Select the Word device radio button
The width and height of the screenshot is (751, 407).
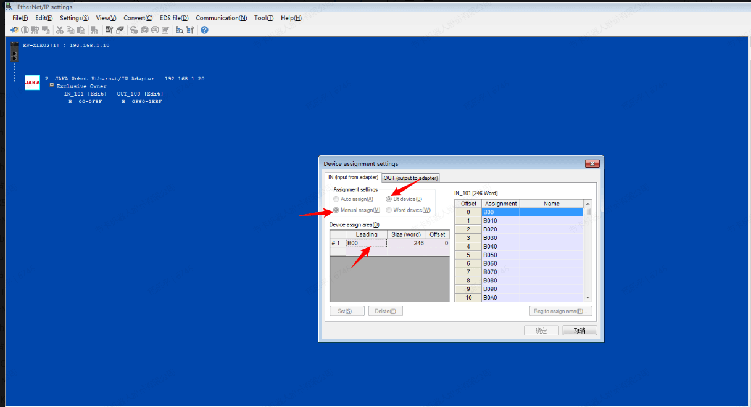389,210
